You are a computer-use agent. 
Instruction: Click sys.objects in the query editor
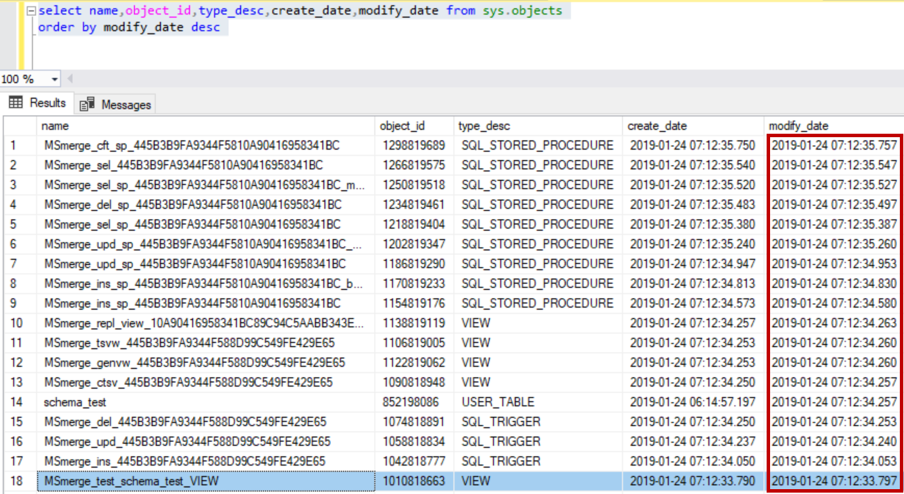click(521, 11)
